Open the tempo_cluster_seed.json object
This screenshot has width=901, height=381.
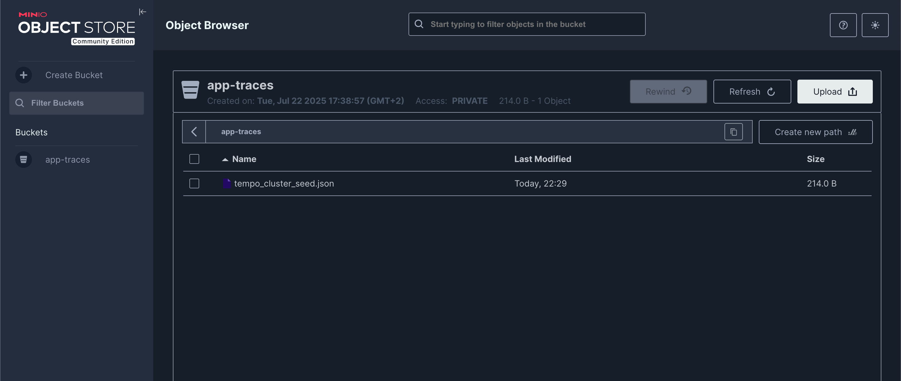point(284,183)
